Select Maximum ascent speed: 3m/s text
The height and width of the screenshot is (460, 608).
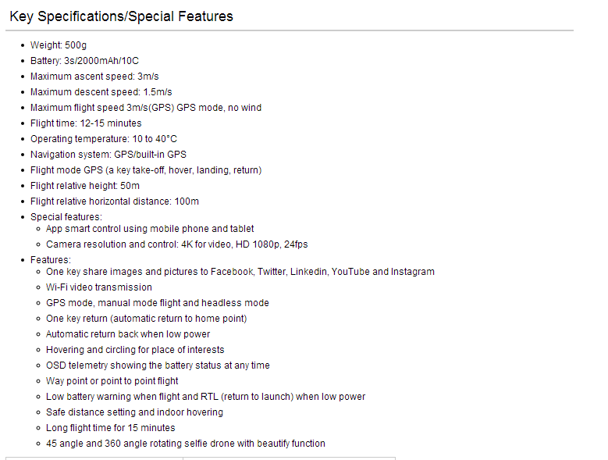click(x=94, y=77)
